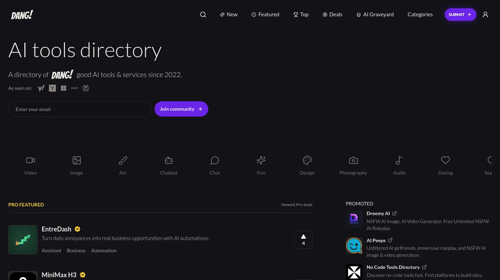Open the Deals menu item
The height and width of the screenshot is (280, 500).
(x=333, y=15)
